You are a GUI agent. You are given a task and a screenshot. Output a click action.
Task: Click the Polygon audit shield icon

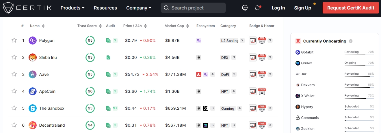[x=108, y=41]
